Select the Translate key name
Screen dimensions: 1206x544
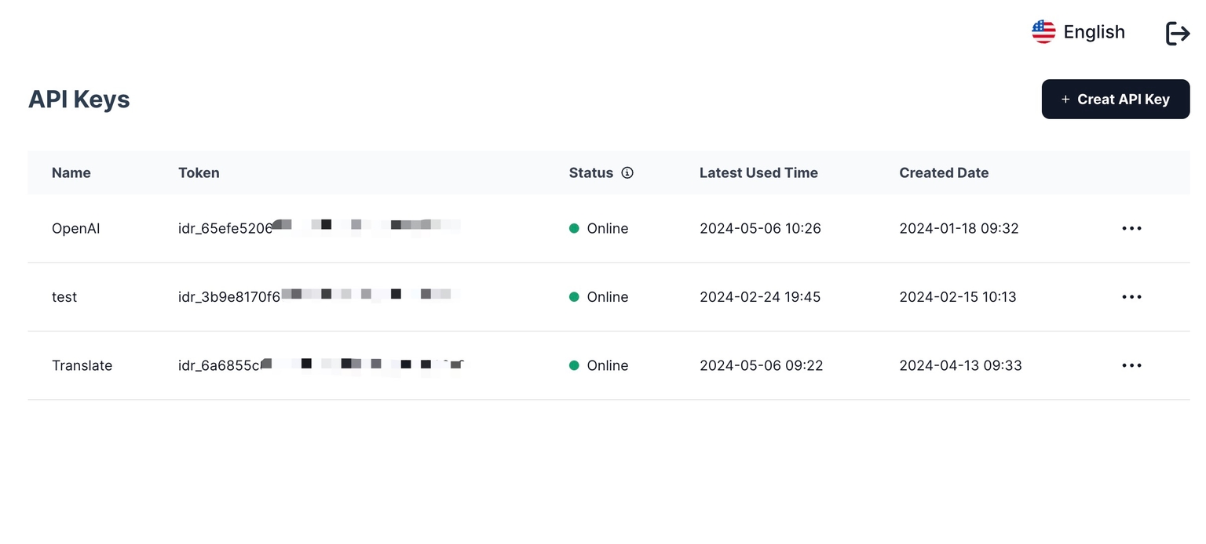click(x=82, y=365)
